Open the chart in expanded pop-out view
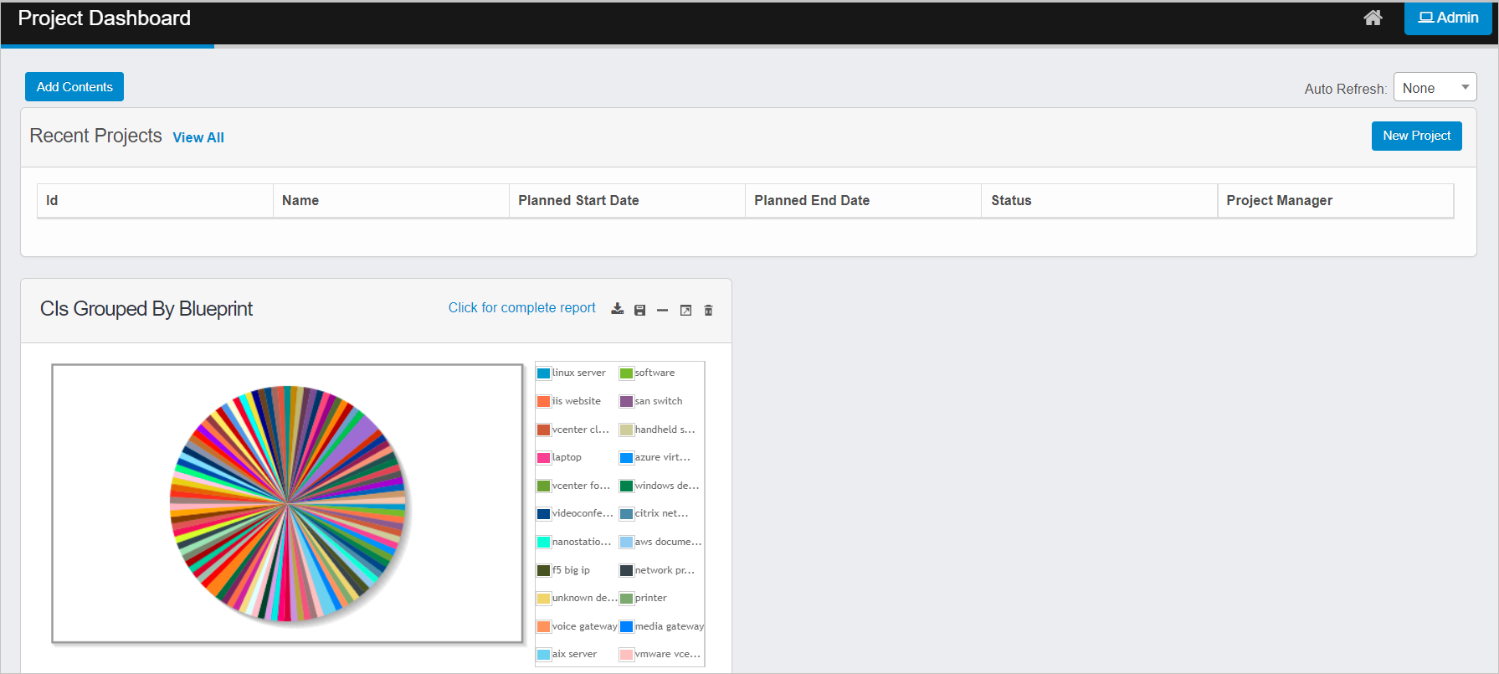The width and height of the screenshot is (1499, 674). pos(685,310)
